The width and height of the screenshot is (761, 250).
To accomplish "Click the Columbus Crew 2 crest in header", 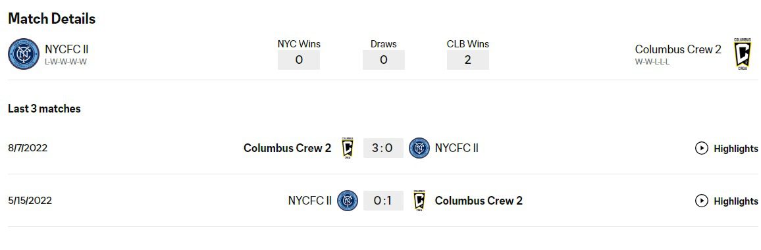I will 742,54.
